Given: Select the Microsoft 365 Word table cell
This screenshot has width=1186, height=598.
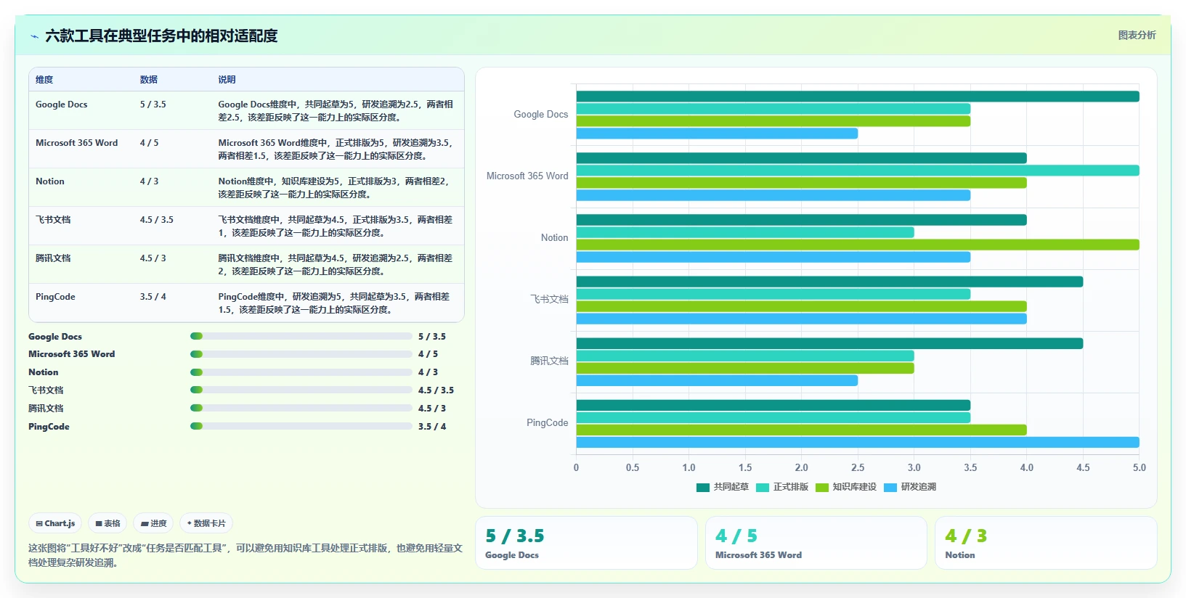Looking at the screenshot, I should (77, 143).
